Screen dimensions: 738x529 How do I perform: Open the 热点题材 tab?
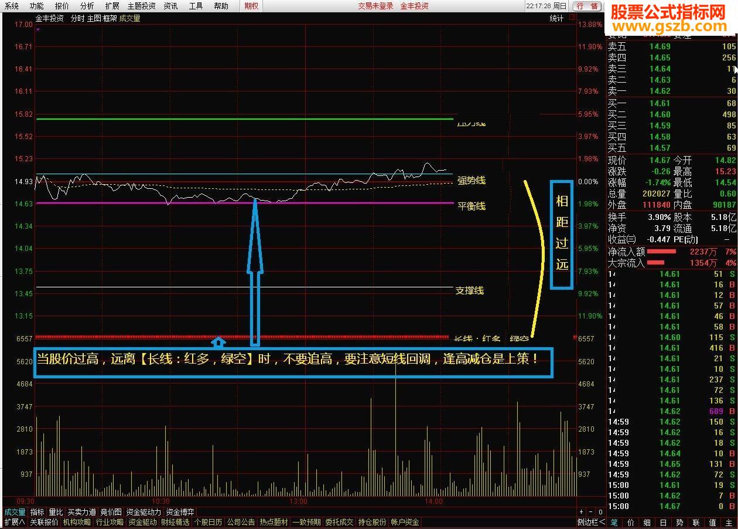[x=274, y=522]
